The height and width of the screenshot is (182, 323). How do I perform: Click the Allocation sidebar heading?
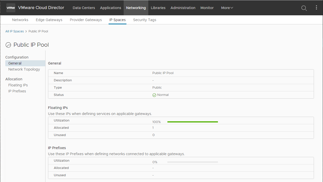point(14,79)
